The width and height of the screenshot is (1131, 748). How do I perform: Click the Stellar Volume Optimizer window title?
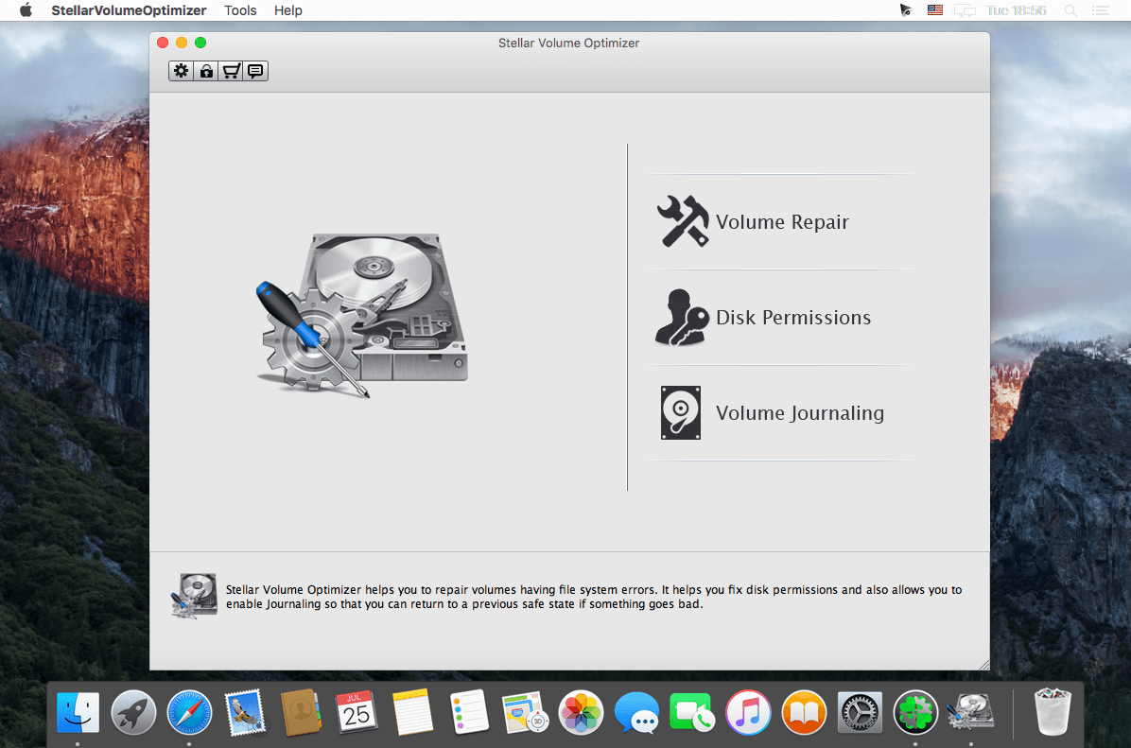pyautogui.click(x=568, y=43)
